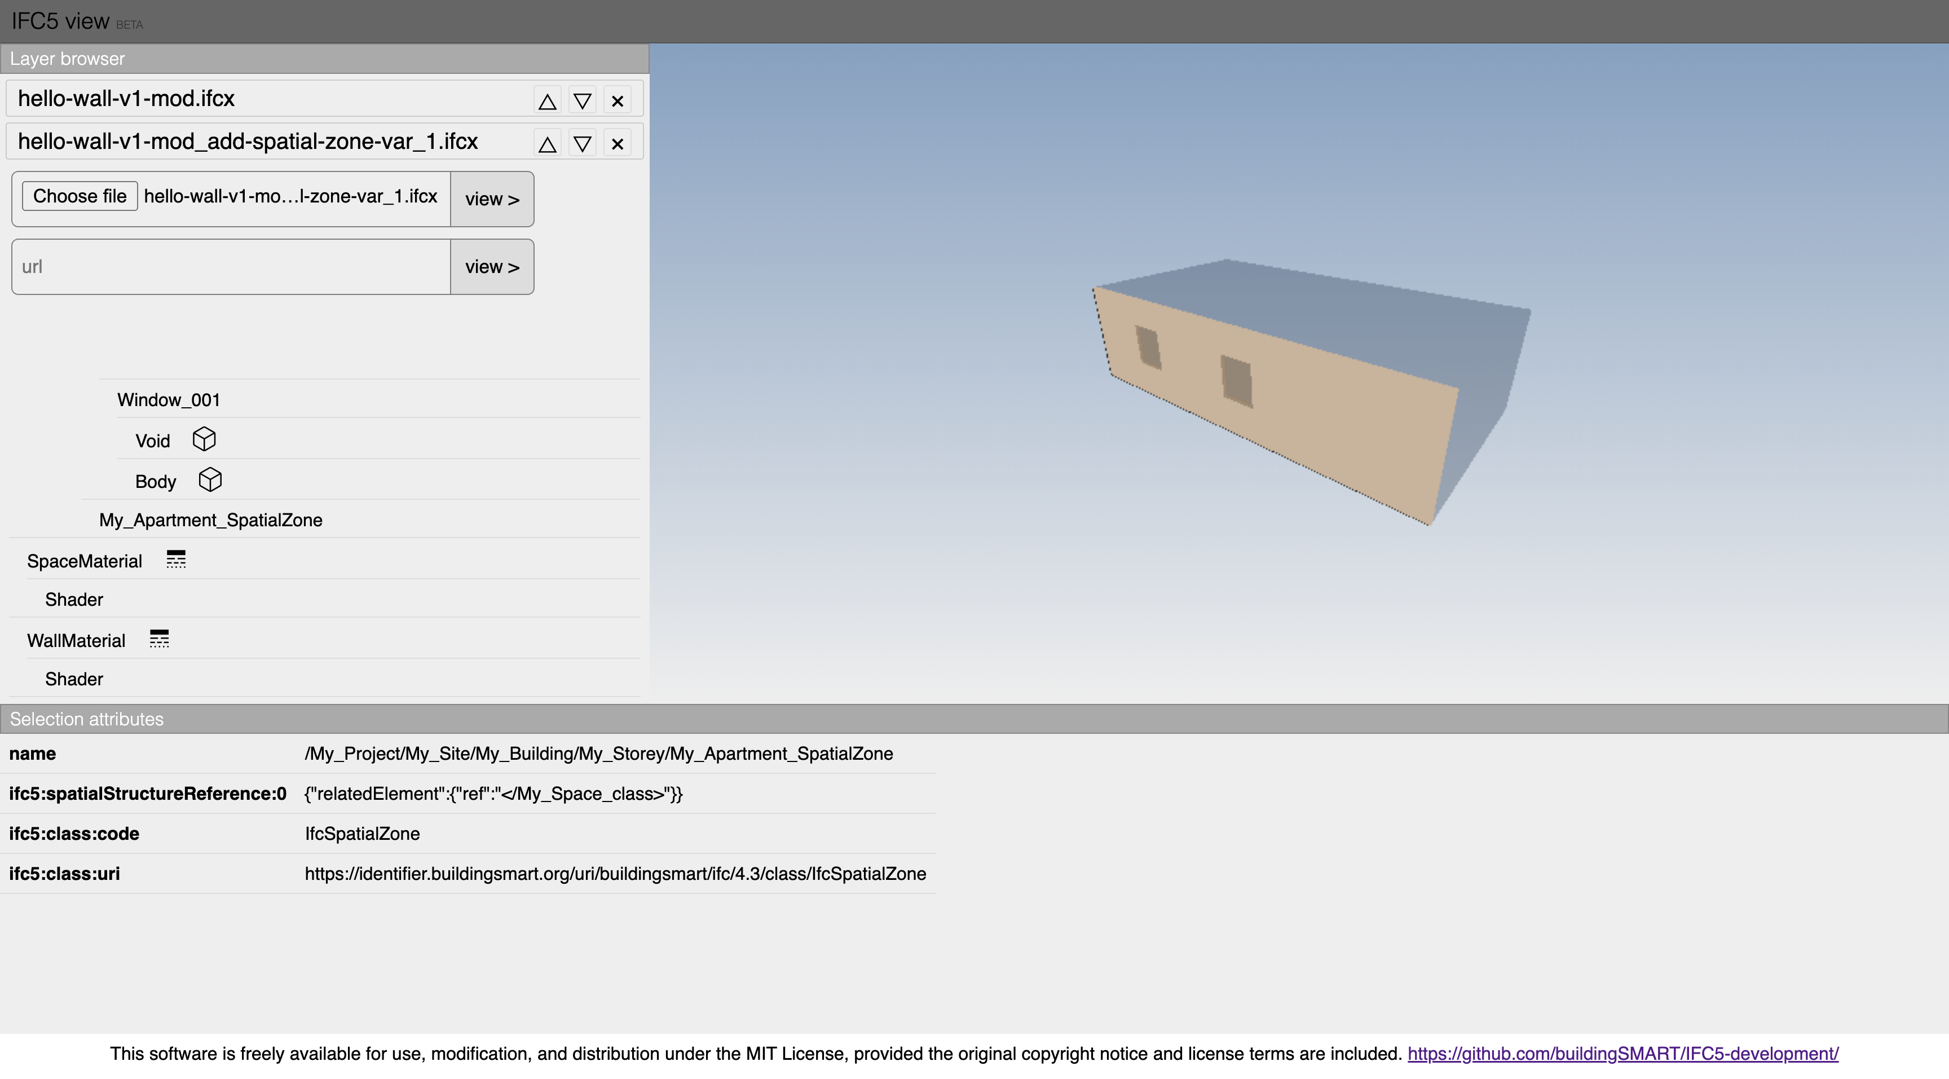The image size is (1949, 1079).
Task: Click the Selection attributes panel header
Action: click(x=975, y=719)
